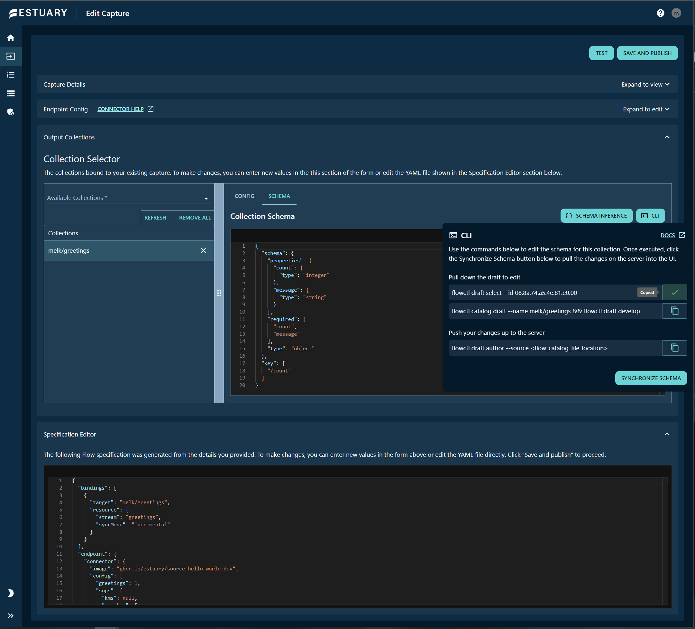Open the user avatar menu
The width and height of the screenshot is (695, 629).
click(x=676, y=13)
